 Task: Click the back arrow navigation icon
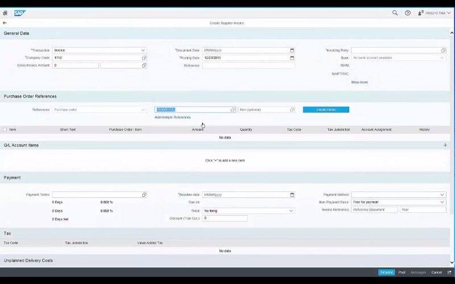coord(5,23)
